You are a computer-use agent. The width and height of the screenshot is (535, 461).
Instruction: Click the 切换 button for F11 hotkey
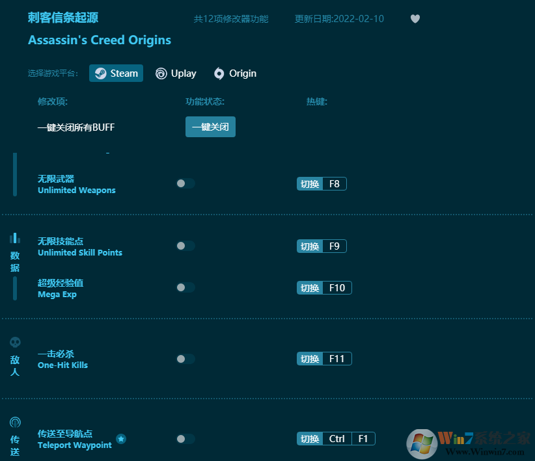tap(310, 359)
